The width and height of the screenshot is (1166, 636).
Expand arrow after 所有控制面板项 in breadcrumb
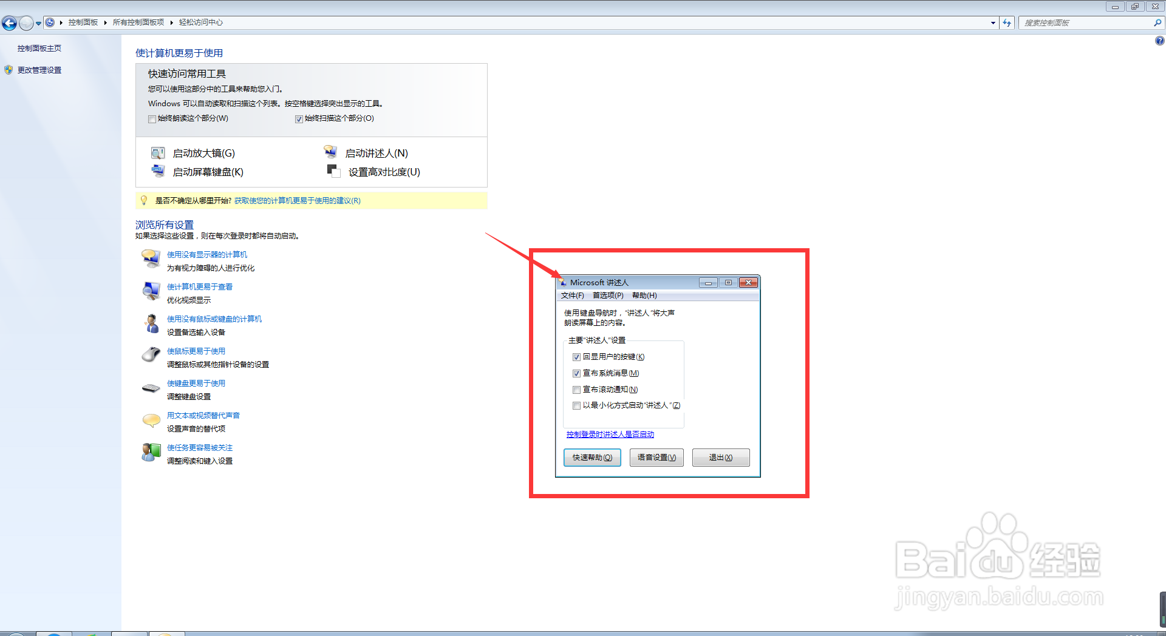(171, 22)
